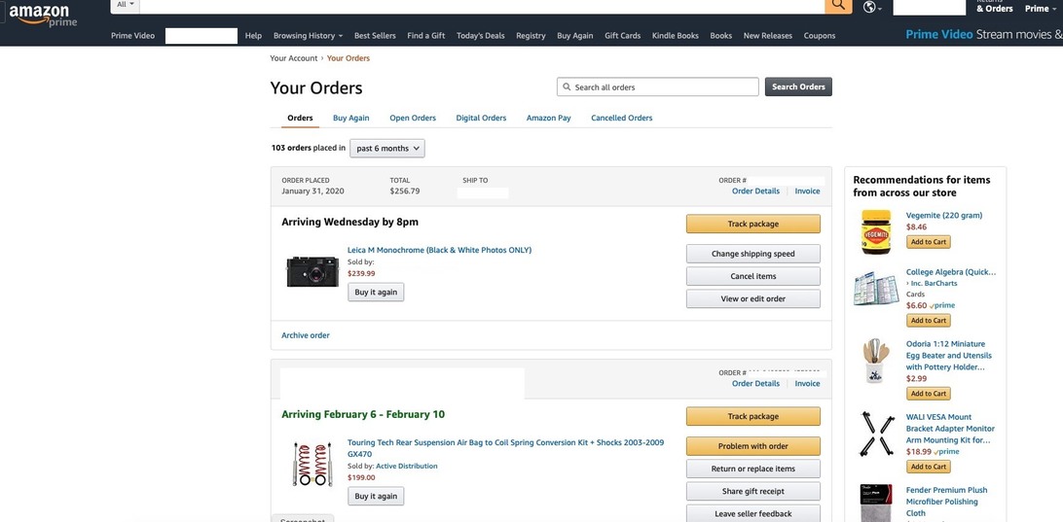Viewport: 1063px width, 522px height.
Task: Open the globe language selector
Action: pyautogui.click(x=872, y=8)
